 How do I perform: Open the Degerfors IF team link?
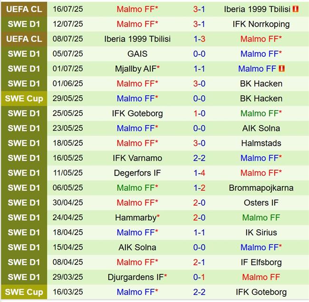[x=137, y=173]
